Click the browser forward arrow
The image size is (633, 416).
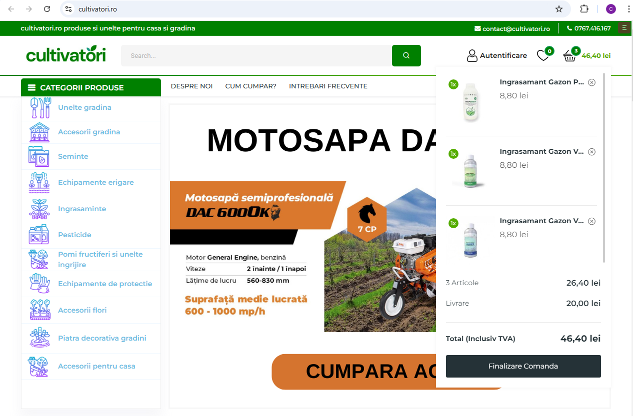[29, 9]
